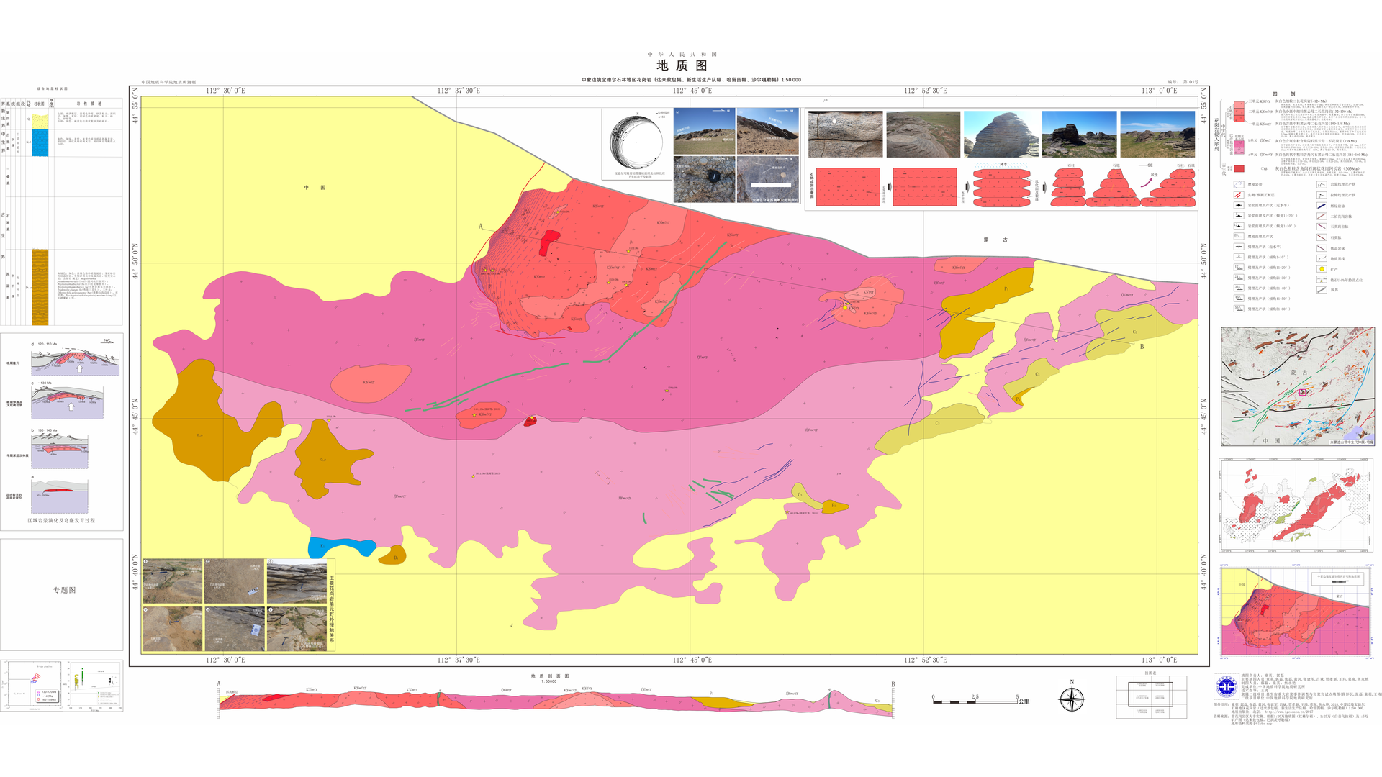The width and height of the screenshot is (1382, 777).
Task: Click the brown Devonian layer in stratigraphic column
Action: pos(40,287)
